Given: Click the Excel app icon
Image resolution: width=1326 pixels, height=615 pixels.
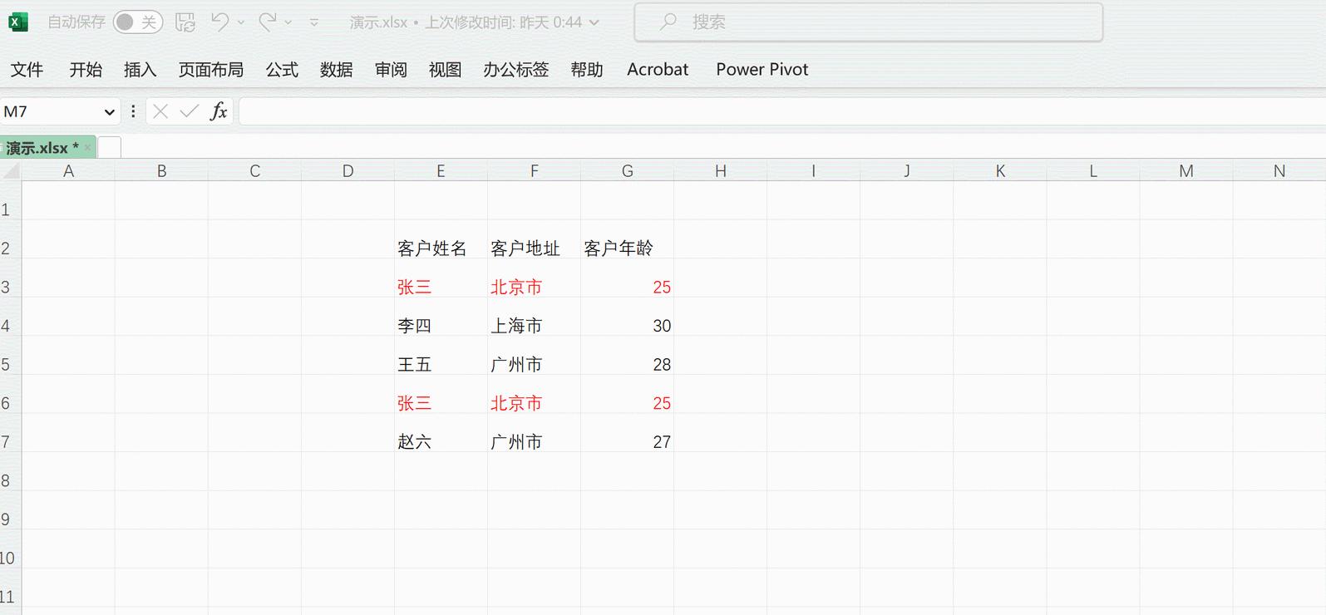Looking at the screenshot, I should (x=17, y=22).
